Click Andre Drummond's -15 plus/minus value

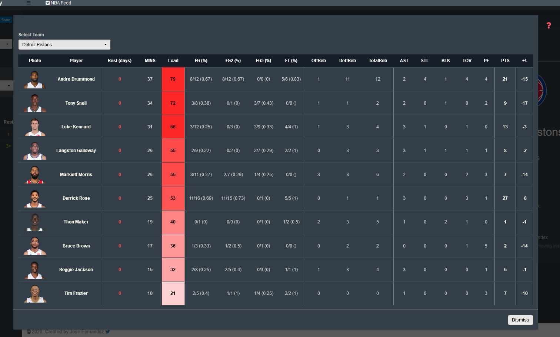524,79
